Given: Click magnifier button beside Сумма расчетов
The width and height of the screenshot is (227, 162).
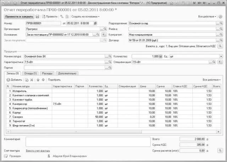Looking at the screenshot, I should [x=220, y=151].
